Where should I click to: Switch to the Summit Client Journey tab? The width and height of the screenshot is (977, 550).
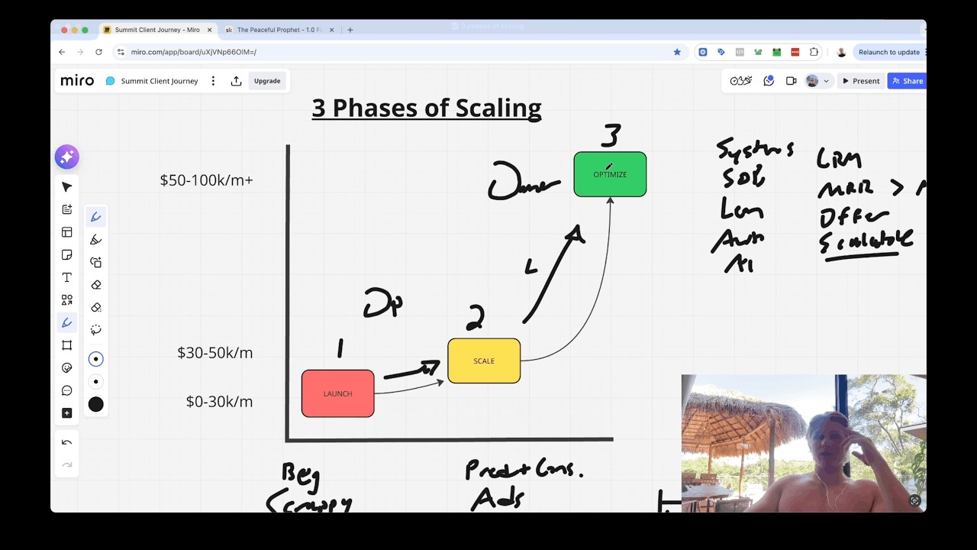click(x=157, y=30)
